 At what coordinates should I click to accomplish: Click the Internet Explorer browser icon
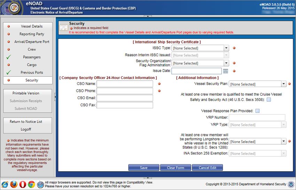pos(5,184)
